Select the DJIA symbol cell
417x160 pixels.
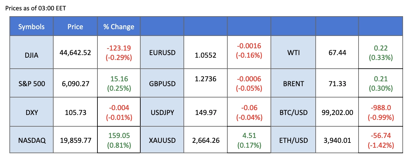[32, 55]
